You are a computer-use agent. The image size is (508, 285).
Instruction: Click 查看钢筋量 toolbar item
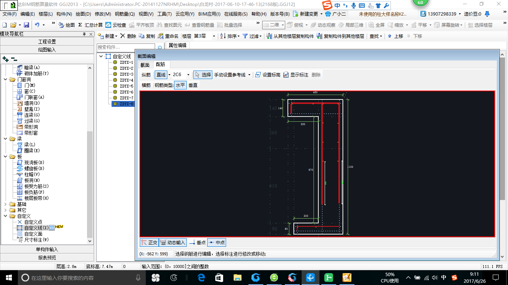tap(199, 25)
